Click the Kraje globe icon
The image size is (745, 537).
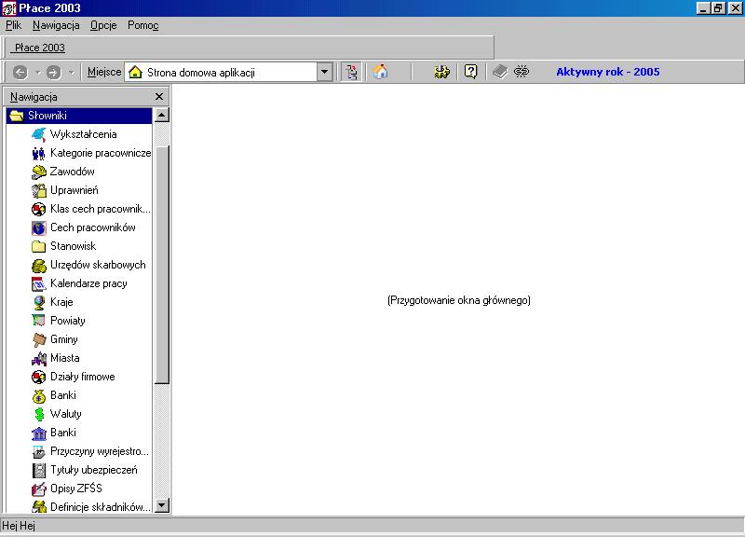click(x=39, y=302)
